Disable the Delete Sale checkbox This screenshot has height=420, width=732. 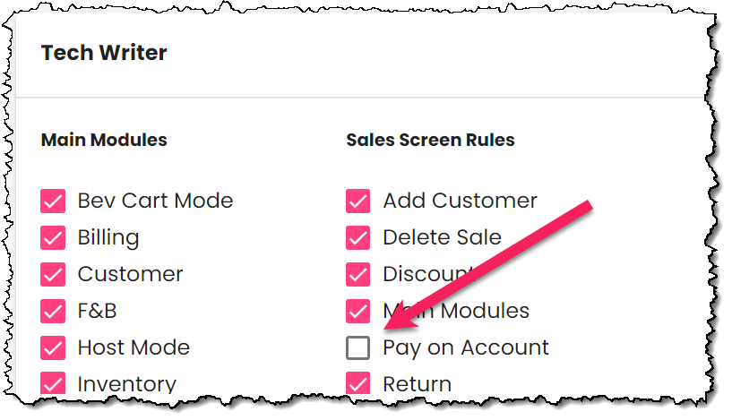click(x=358, y=237)
